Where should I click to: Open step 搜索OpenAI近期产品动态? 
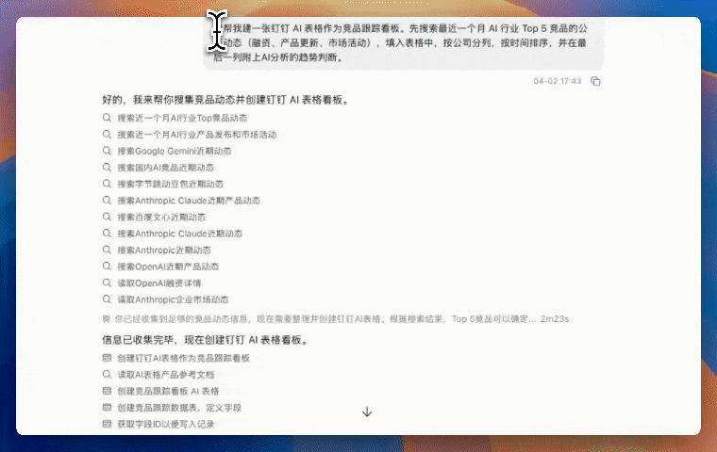click(x=168, y=266)
